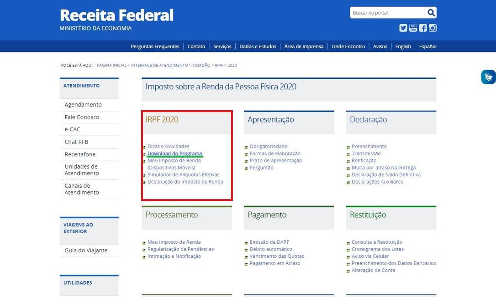Image resolution: width=496 pixels, height=297 pixels.
Task: Open Emissão de DARF link
Action: [x=269, y=242]
